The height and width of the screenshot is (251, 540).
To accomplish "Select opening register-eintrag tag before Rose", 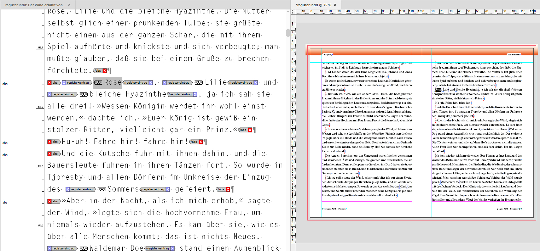I will [77, 83].
